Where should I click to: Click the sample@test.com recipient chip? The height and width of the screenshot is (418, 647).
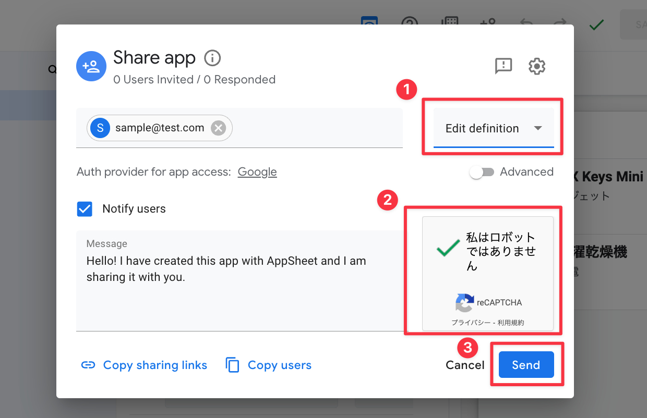160,128
